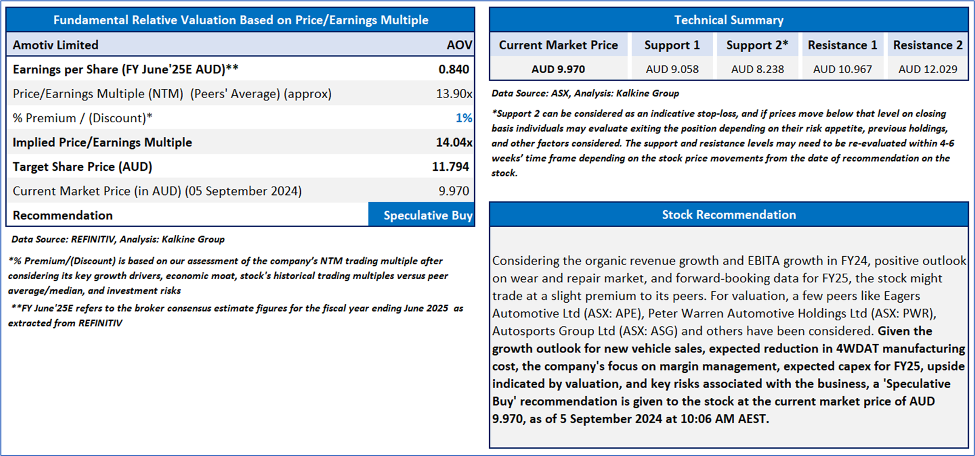Viewport: 975px width, 456px height.
Task: Click the Support 1 column header
Action: point(672,45)
